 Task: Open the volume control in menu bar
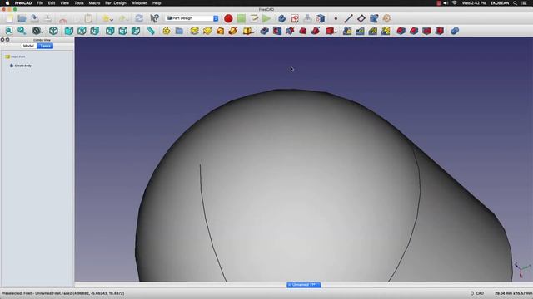coord(446,3)
